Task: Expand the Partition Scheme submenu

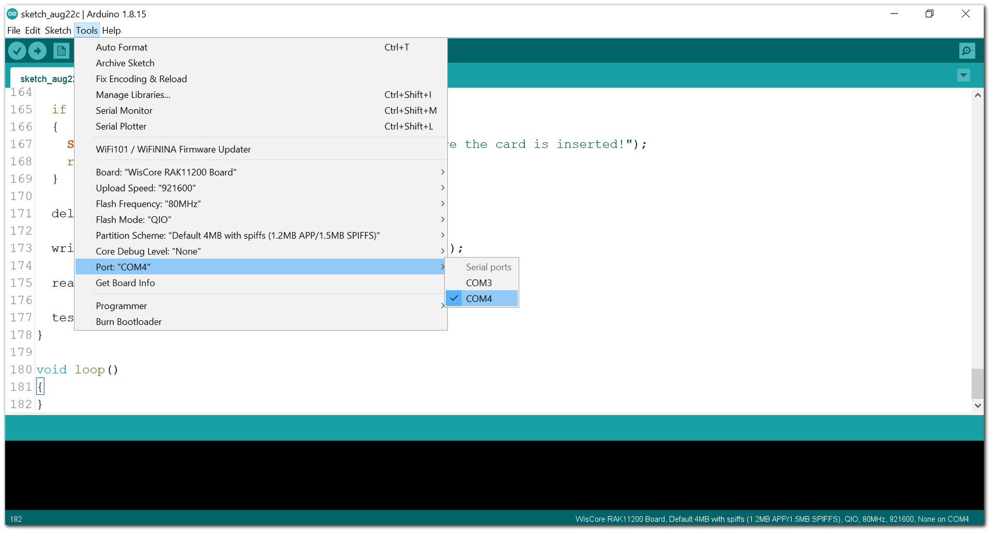Action: (261, 235)
